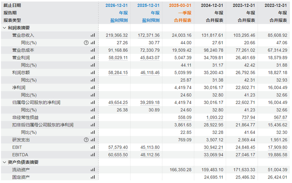Collapse the 资产负债表摘要 section
The width and height of the screenshot is (292, 183).
click(5, 162)
